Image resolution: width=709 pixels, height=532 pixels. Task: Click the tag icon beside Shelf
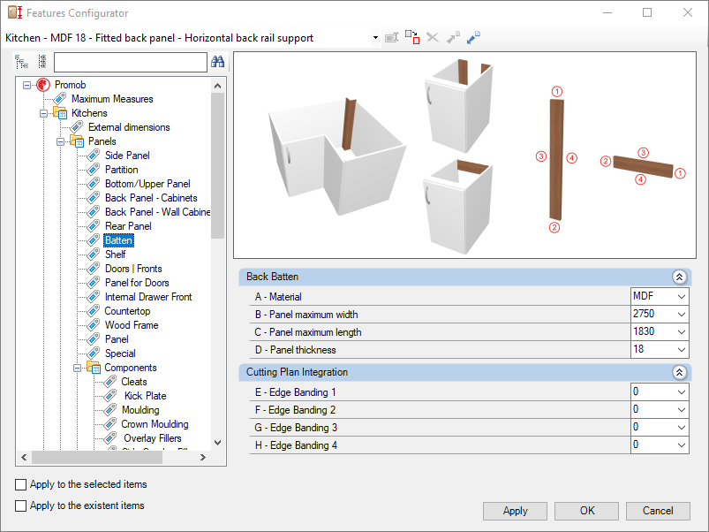[93, 255]
